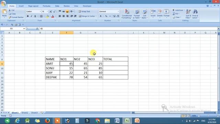Click the Delete cells button
The height and width of the screenshot is (124, 220).
(x=159, y=14)
